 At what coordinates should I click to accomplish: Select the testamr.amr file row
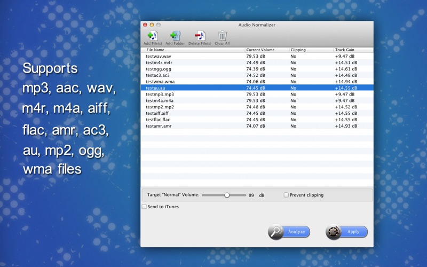point(159,126)
